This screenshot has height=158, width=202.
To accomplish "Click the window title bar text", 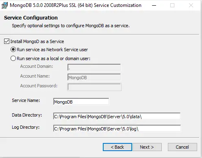I will [76, 5].
